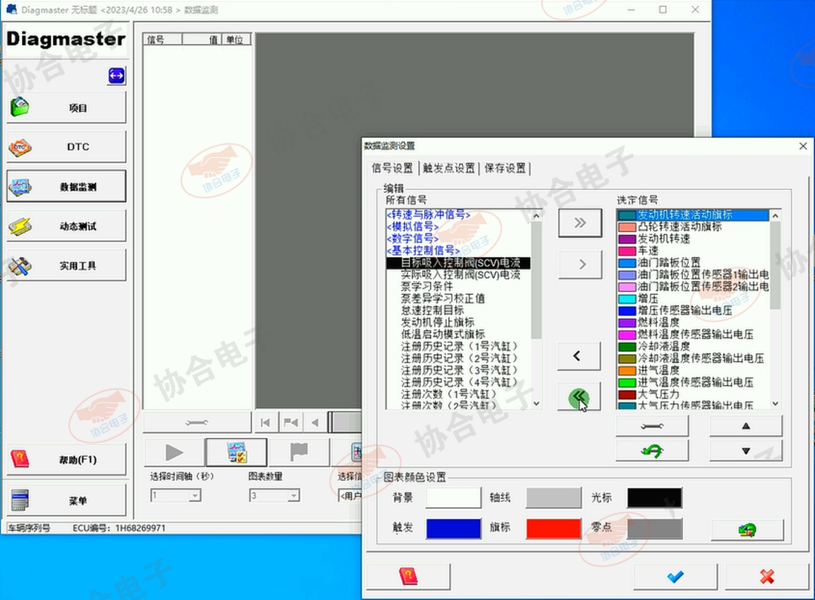Select 实际吸入控制阀(SCV)电流 signal
815x600 pixels.
click(460, 274)
